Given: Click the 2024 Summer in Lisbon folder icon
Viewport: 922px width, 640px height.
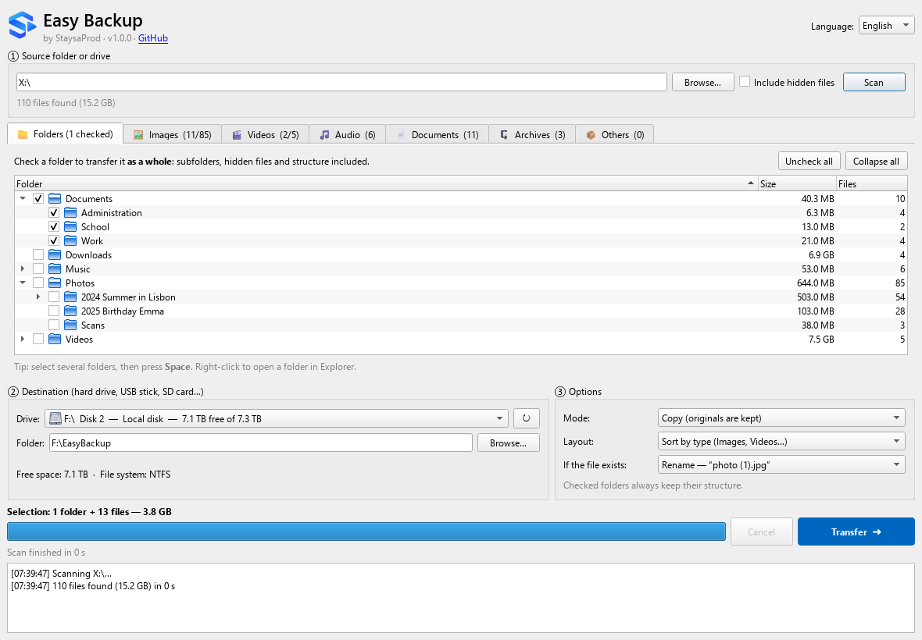Looking at the screenshot, I should [x=70, y=297].
